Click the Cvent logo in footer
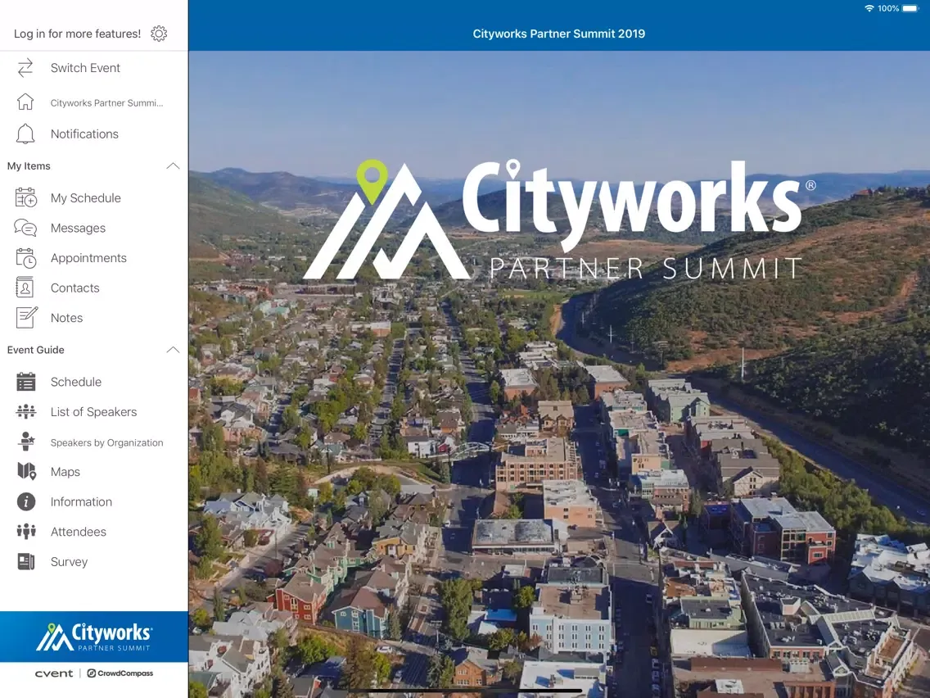The height and width of the screenshot is (698, 930). tap(54, 673)
